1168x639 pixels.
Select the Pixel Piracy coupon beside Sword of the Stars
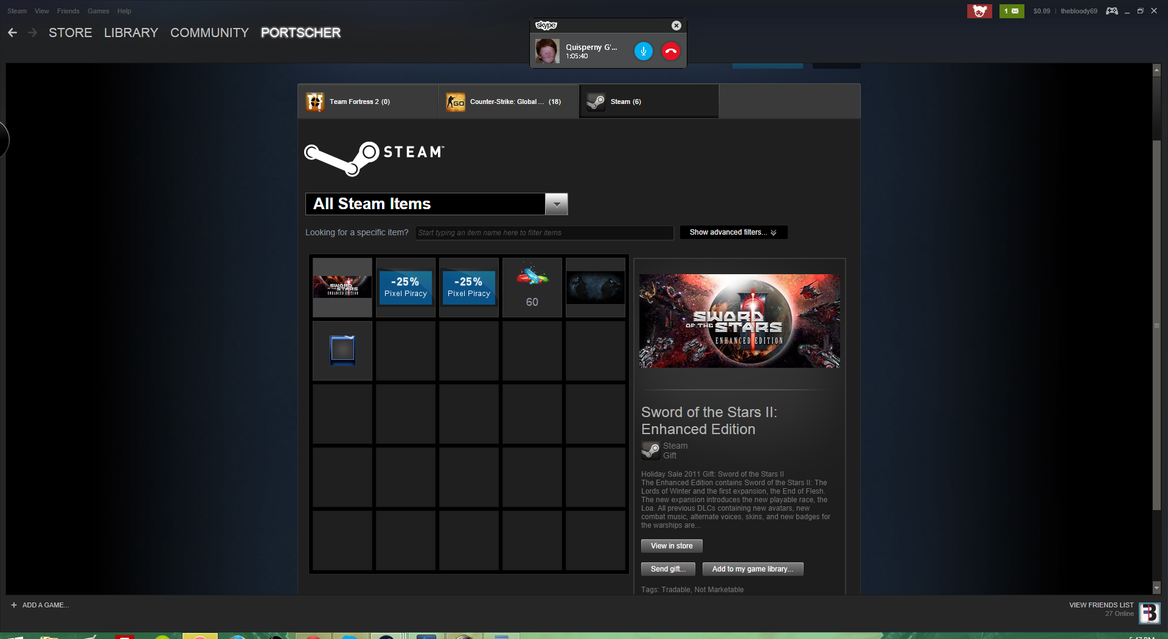point(406,288)
